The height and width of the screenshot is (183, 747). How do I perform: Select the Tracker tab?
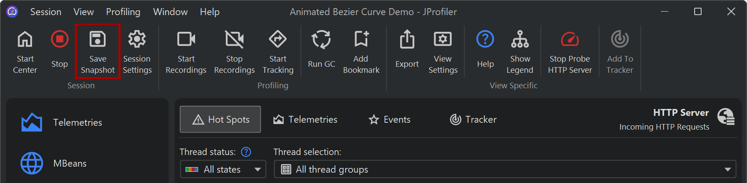[473, 119]
